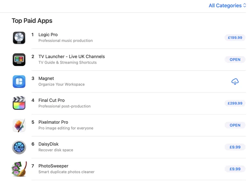The image size is (251, 183).
Task: Select the Final Cut Pro title
Action: (x=52, y=100)
